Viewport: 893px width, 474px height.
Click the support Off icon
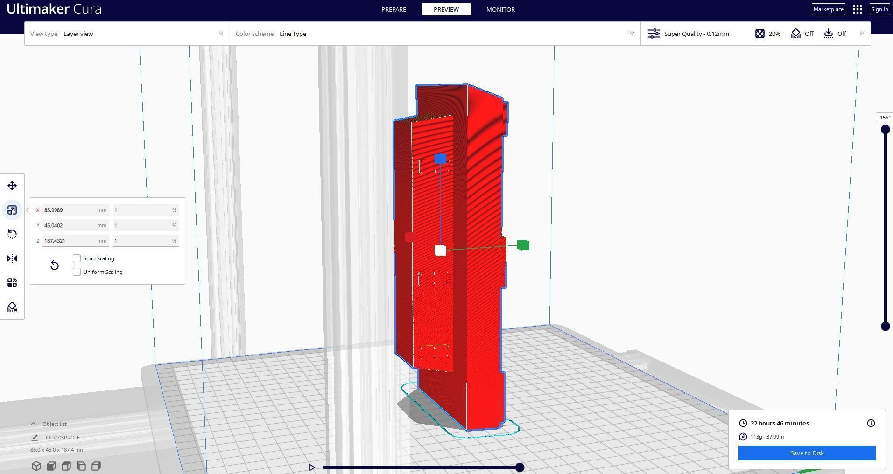(796, 34)
